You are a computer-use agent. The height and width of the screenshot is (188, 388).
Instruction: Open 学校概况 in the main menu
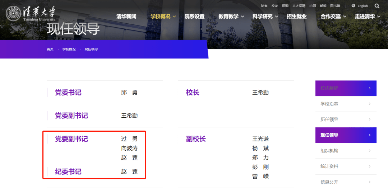pyautogui.click(x=160, y=17)
